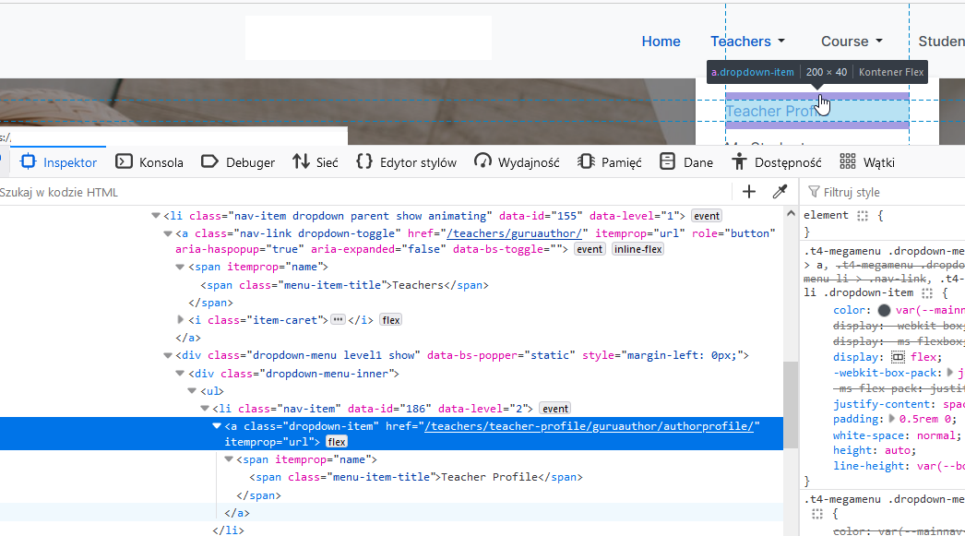
Task: Toggle the flex badge on the selected dropdown-item row
Action: pyautogui.click(x=336, y=443)
